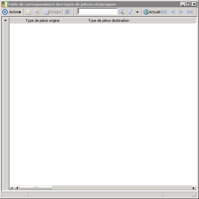
Task: Click the status bar resize grip
Action: 195,195
